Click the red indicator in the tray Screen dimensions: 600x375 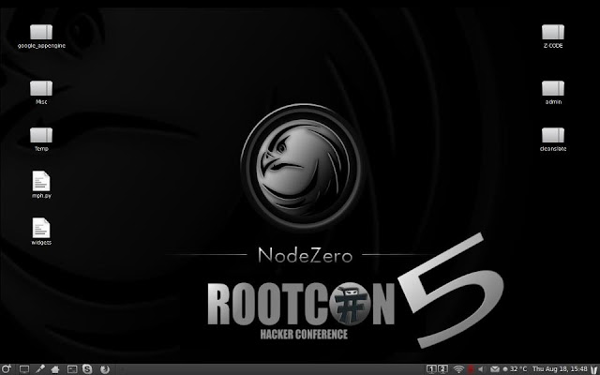pyautogui.click(x=471, y=369)
